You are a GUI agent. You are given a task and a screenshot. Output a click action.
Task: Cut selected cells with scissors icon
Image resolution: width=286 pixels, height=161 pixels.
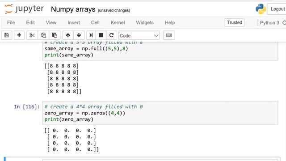32,35
